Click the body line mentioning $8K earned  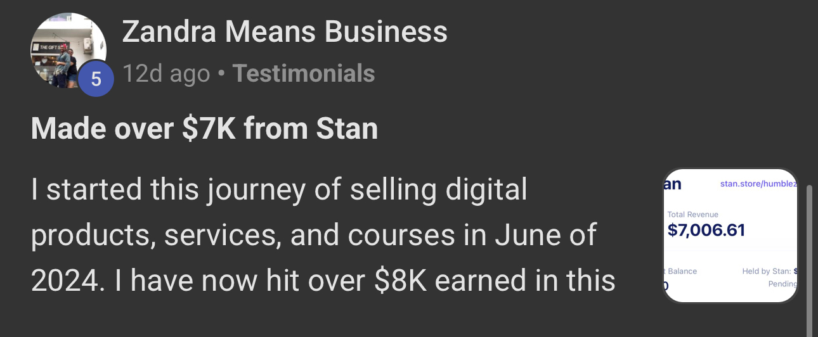(x=323, y=281)
